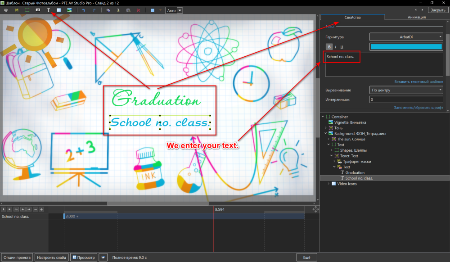Viewport: 450px width, 262px height.
Task: Click the Cut scissors icon
Action: (x=118, y=10)
